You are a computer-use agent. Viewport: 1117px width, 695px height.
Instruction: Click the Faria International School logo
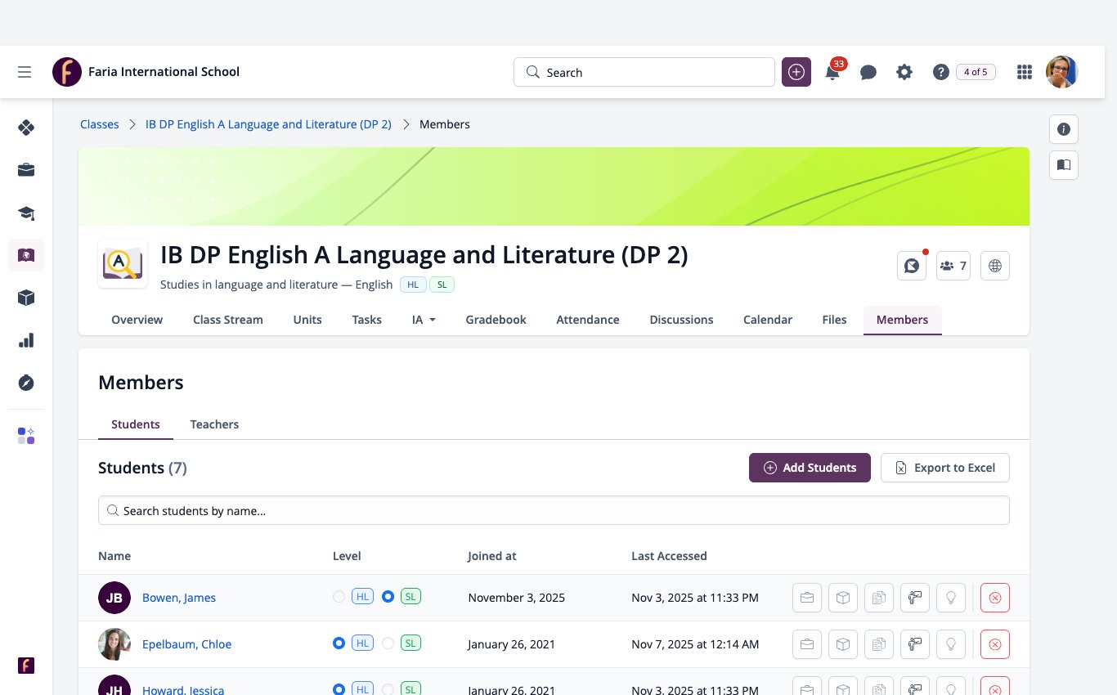pos(67,72)
